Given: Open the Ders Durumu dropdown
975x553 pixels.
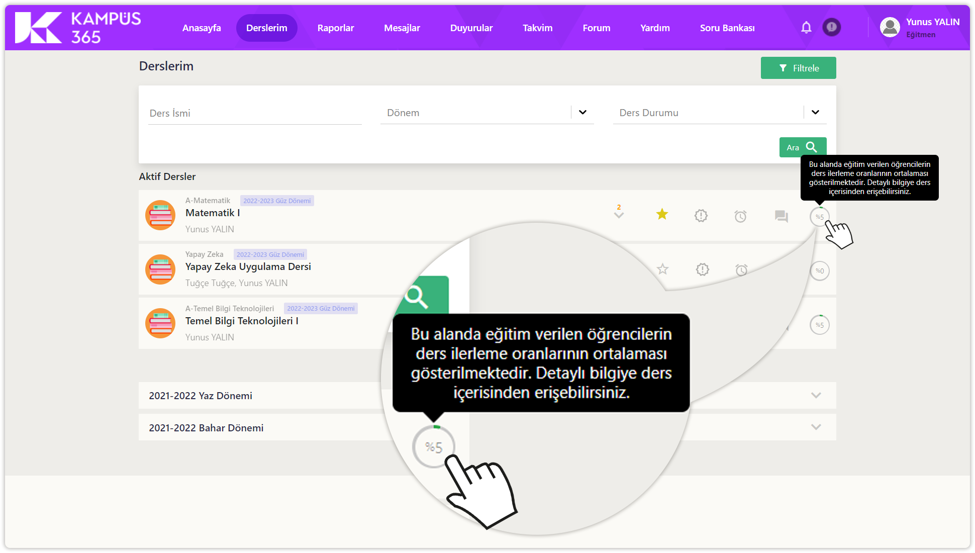Looking at the screenshot, I should click(x=815, y=112).
